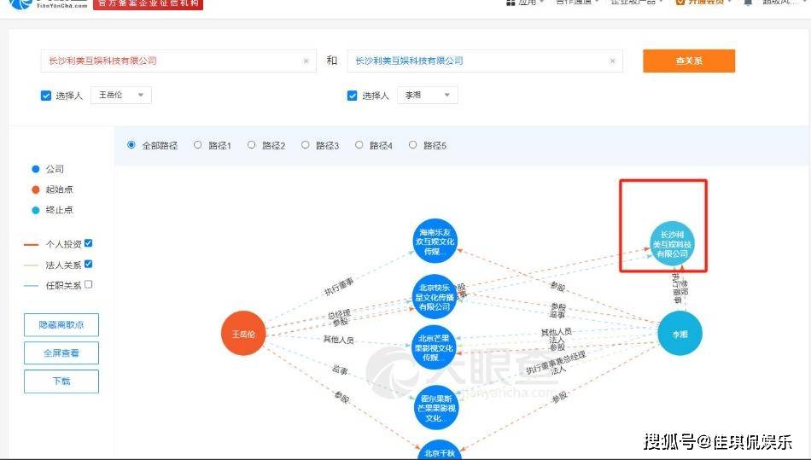Click the orange 查关系 button
This screenshot has height=460, width=811.
tap(688, 61)
